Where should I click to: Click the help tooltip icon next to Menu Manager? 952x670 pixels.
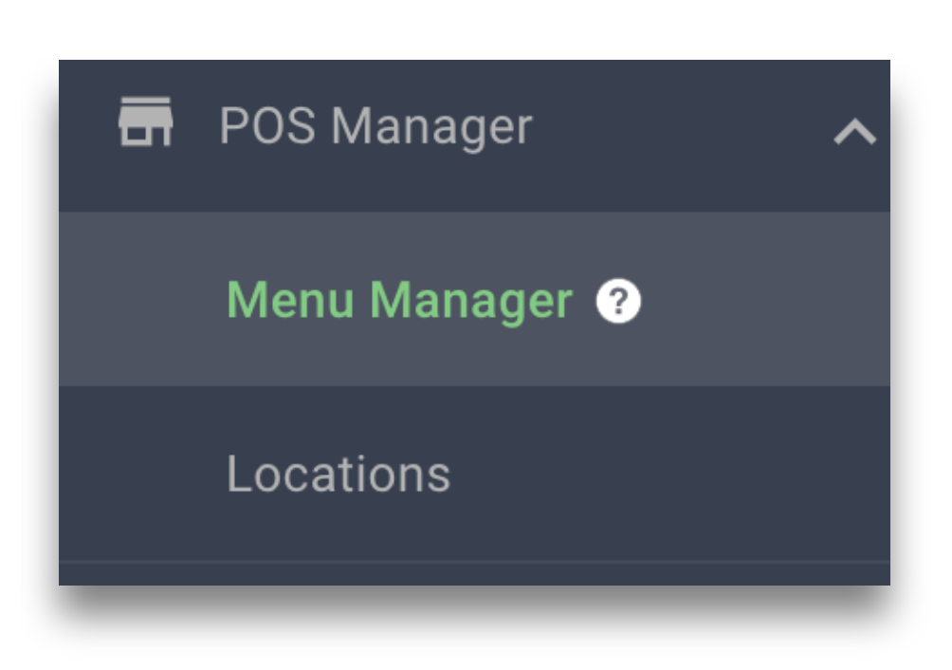(618, 301)
